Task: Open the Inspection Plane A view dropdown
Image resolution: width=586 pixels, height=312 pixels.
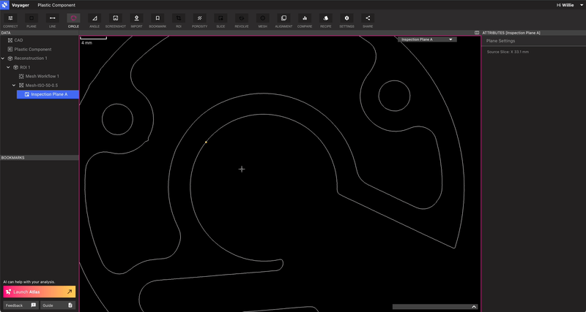Action: pyautogui.click(x=427, y=39)
